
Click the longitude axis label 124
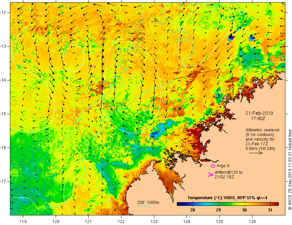pos(187,221)
